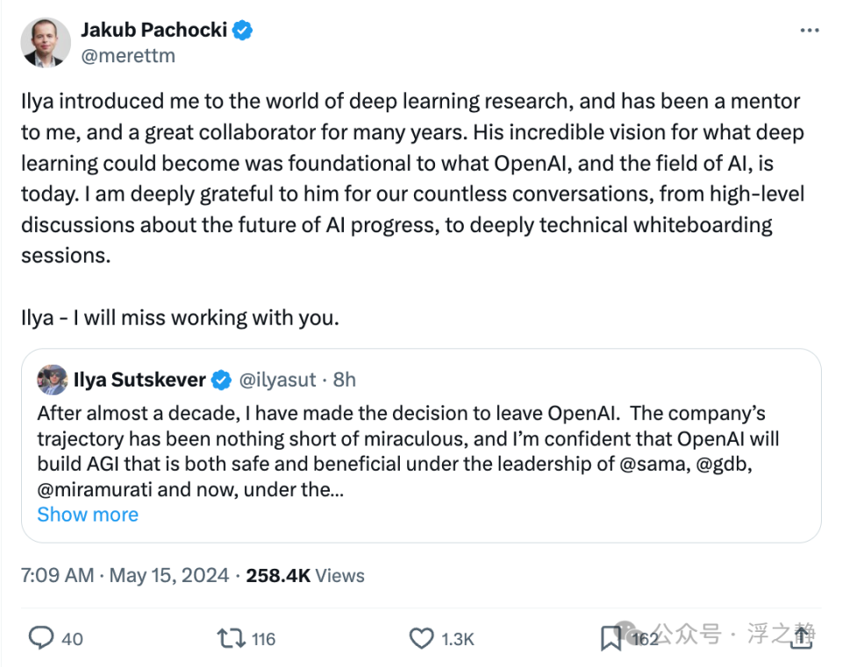The height and width of the screenshot is (667, 842).
Task: Open Ilya Sutskever's small avatar
Action: coord(53,380)
